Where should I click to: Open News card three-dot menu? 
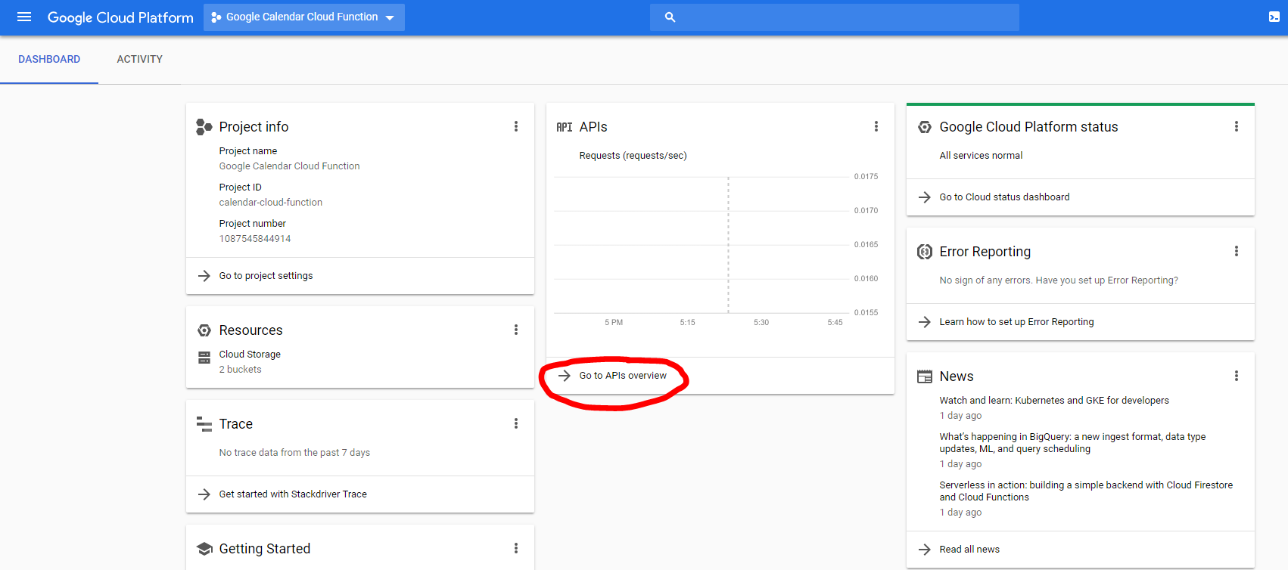click(x=1237, y=376)
